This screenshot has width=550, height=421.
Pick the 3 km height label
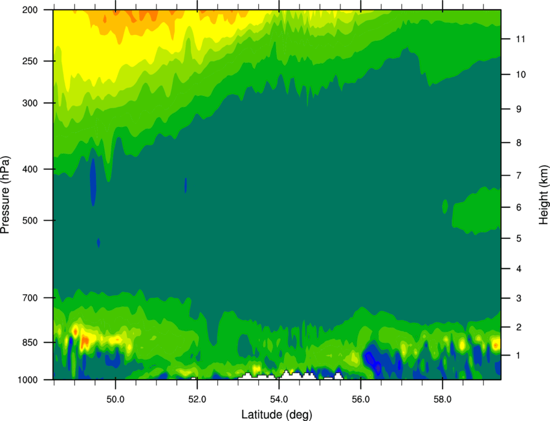click(519, 299)
